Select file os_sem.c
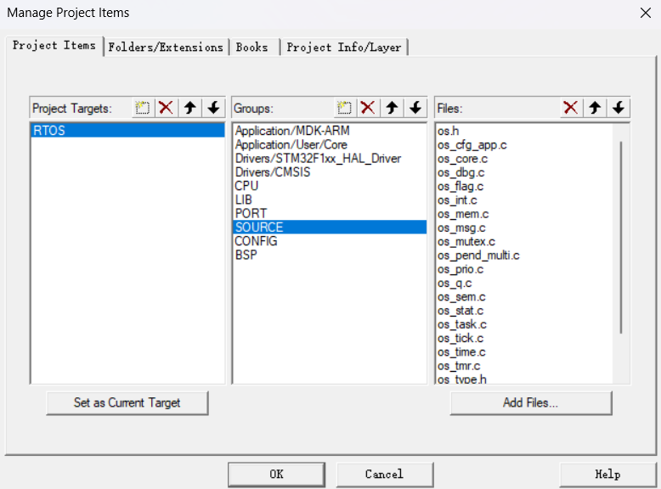Viewport: 661px width, 489px height. point(524,297)
